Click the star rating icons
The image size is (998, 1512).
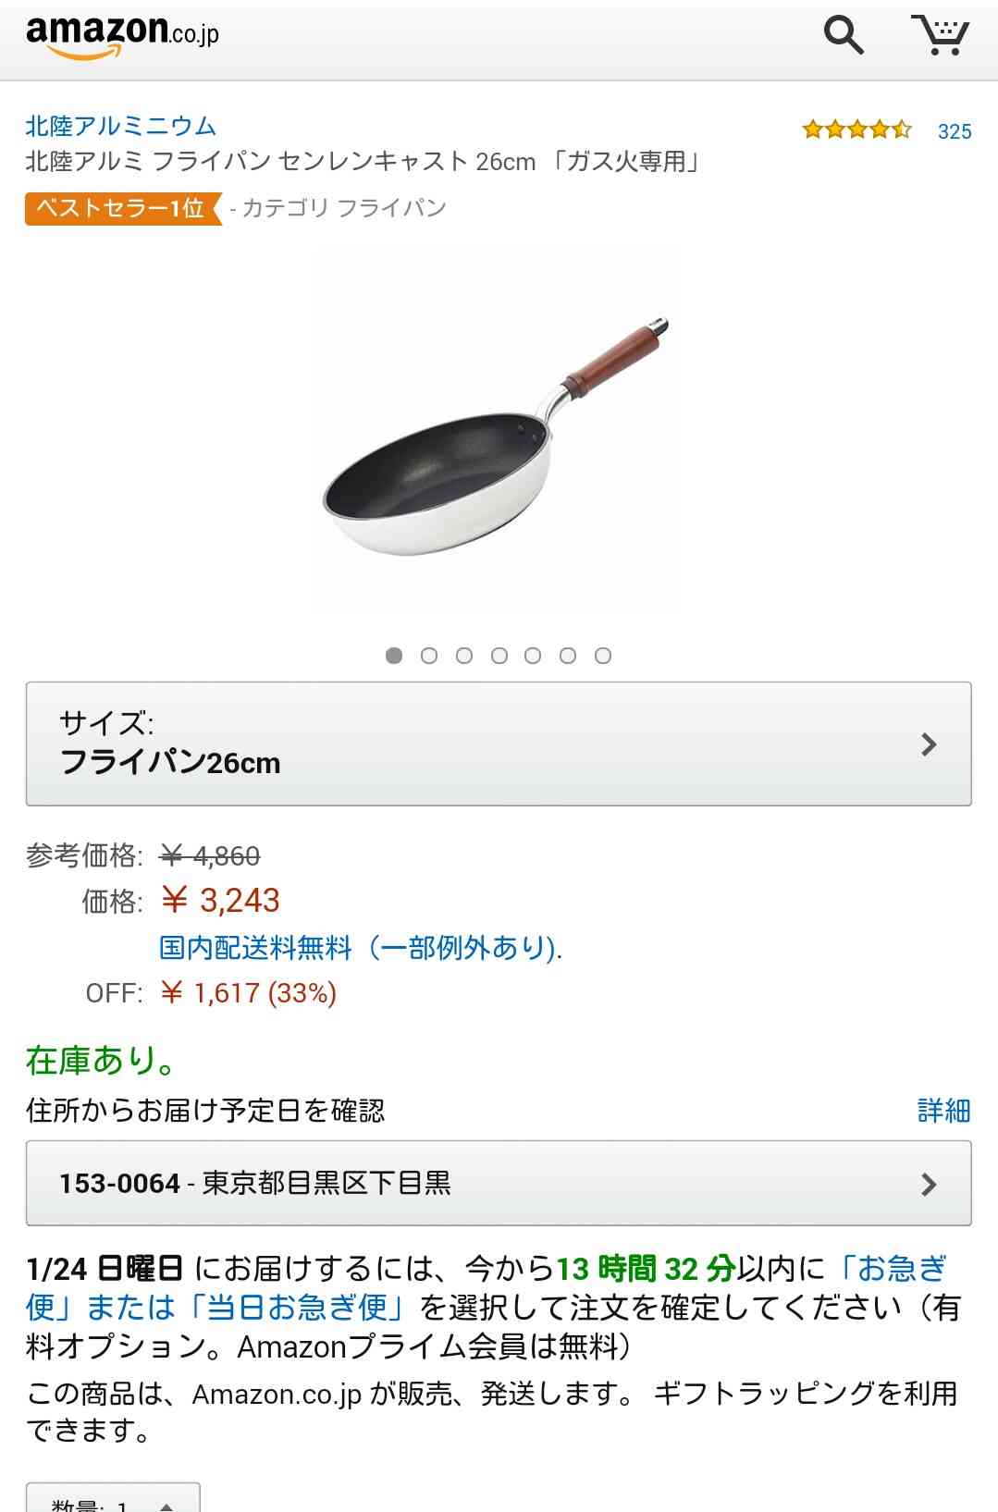(x=856, y=129)
